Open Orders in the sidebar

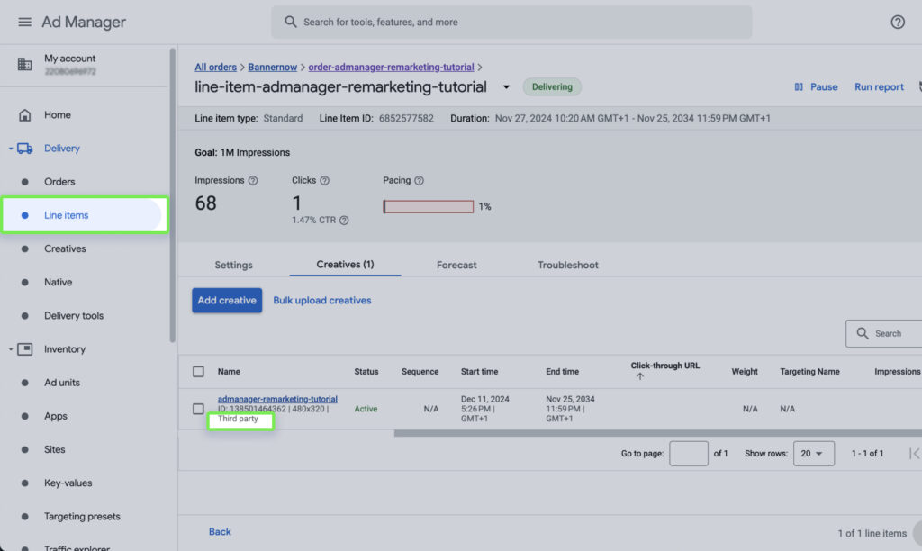point(59,182)
